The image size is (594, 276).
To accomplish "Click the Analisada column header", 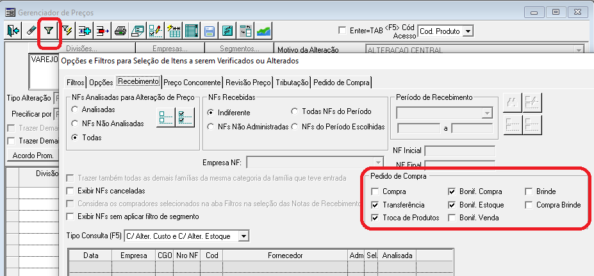I will tap(397, 256).
